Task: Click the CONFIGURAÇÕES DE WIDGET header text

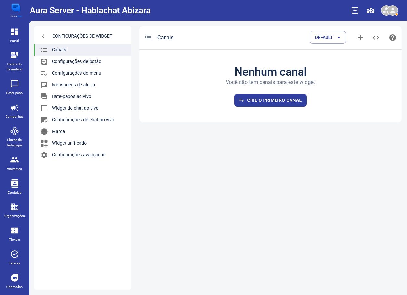Action: [82, 36]
